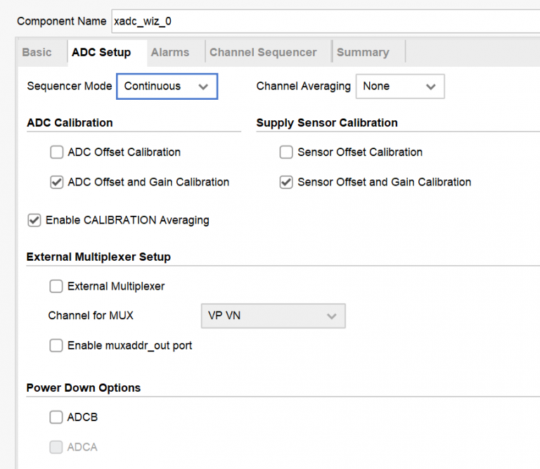
Task: Switch to the Basic tab
Action: coord(37,52)
